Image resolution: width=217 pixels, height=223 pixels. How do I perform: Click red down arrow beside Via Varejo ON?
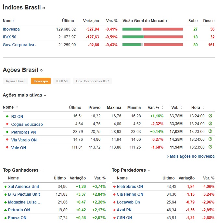7,140
